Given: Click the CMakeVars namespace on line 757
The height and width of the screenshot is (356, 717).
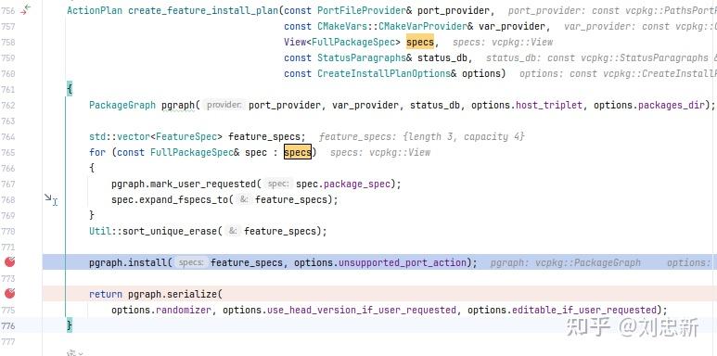Looking at the screenshot, I should coord(342,27).
